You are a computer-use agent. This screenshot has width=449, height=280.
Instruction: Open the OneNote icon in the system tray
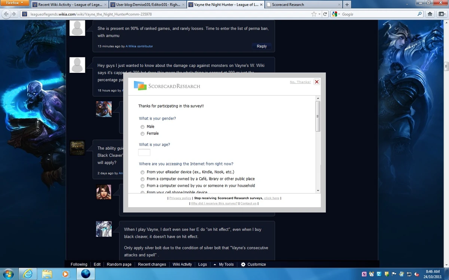tap(364, 273)
